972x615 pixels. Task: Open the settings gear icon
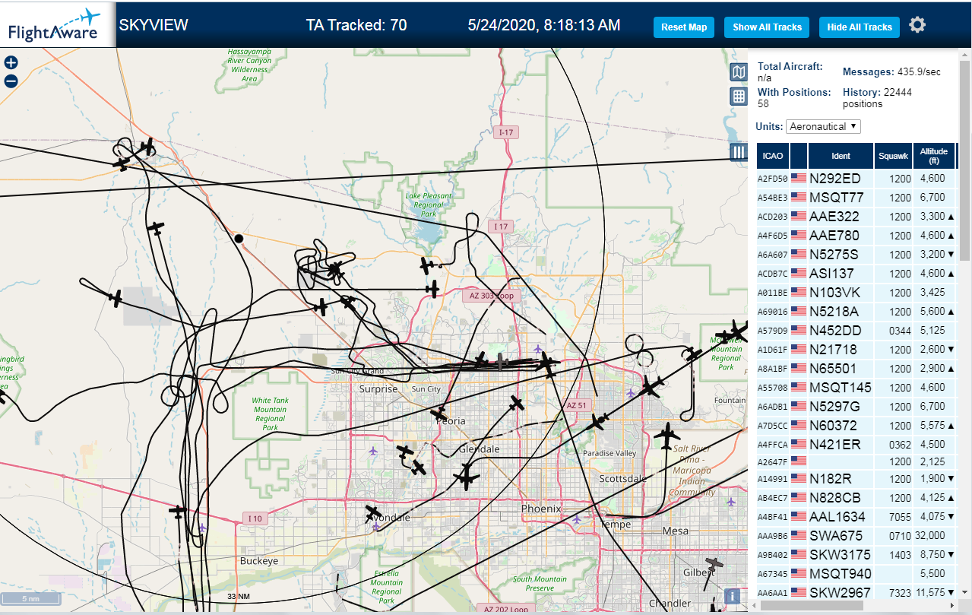pos(917,25)
